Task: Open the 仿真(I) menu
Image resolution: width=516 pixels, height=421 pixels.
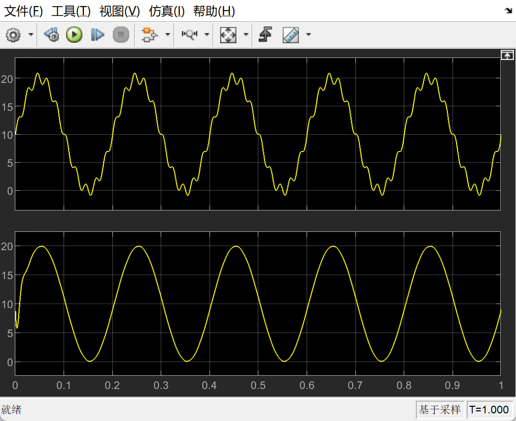Action: tap(167, 12)
